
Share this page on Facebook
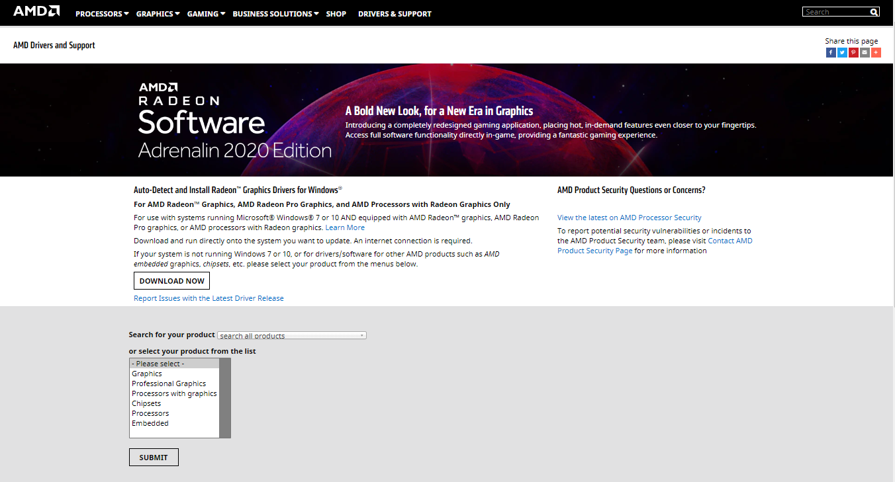tap(831, 53)
